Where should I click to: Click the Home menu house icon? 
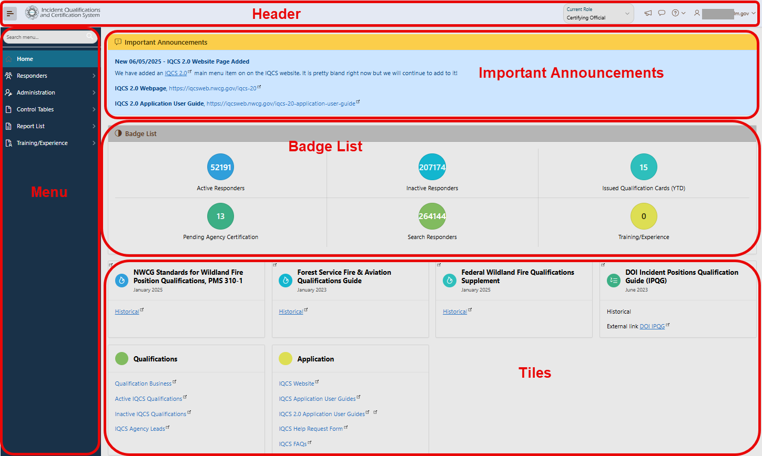(8, 59)
